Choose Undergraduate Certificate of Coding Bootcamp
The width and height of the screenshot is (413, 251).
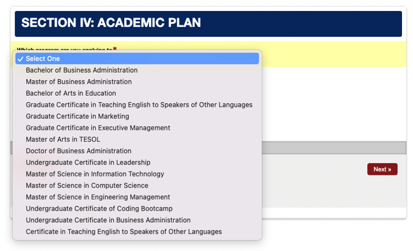point(137,209)
